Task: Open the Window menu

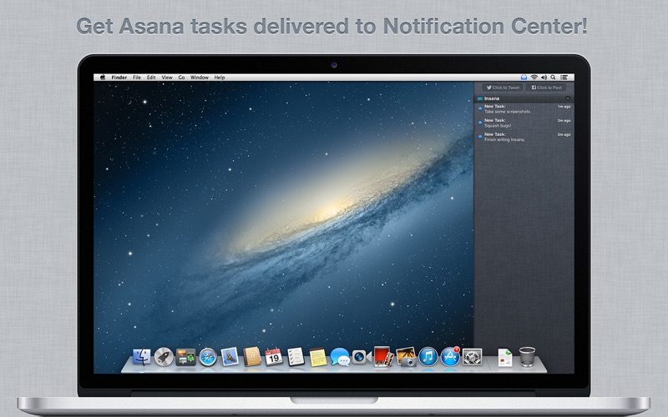Action: [x=200, y=78]
